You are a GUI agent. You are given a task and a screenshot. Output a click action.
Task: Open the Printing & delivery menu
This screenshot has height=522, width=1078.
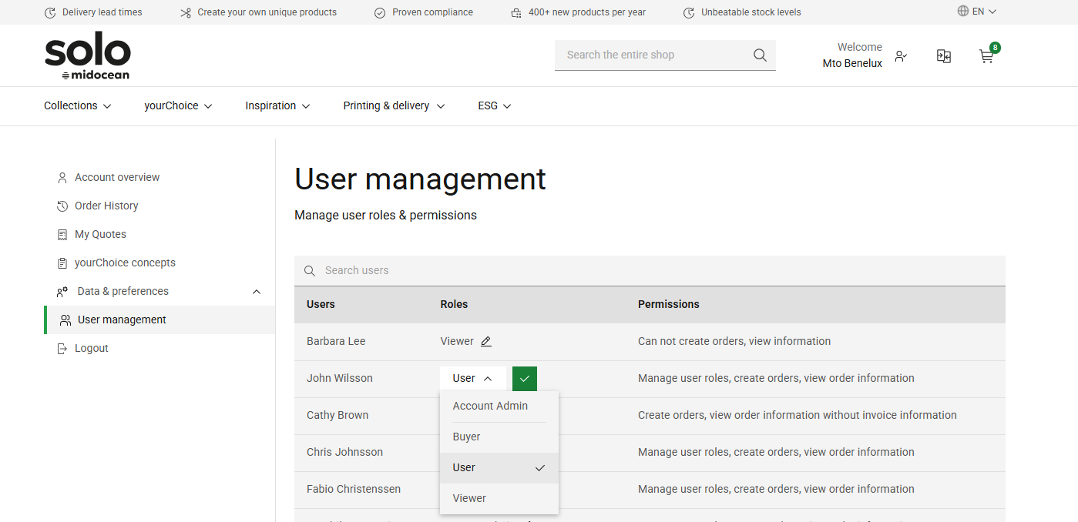(393, 105)
